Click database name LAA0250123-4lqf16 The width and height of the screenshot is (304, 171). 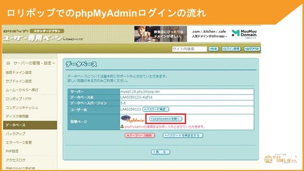pyautogui.click(x=136, y=97)
